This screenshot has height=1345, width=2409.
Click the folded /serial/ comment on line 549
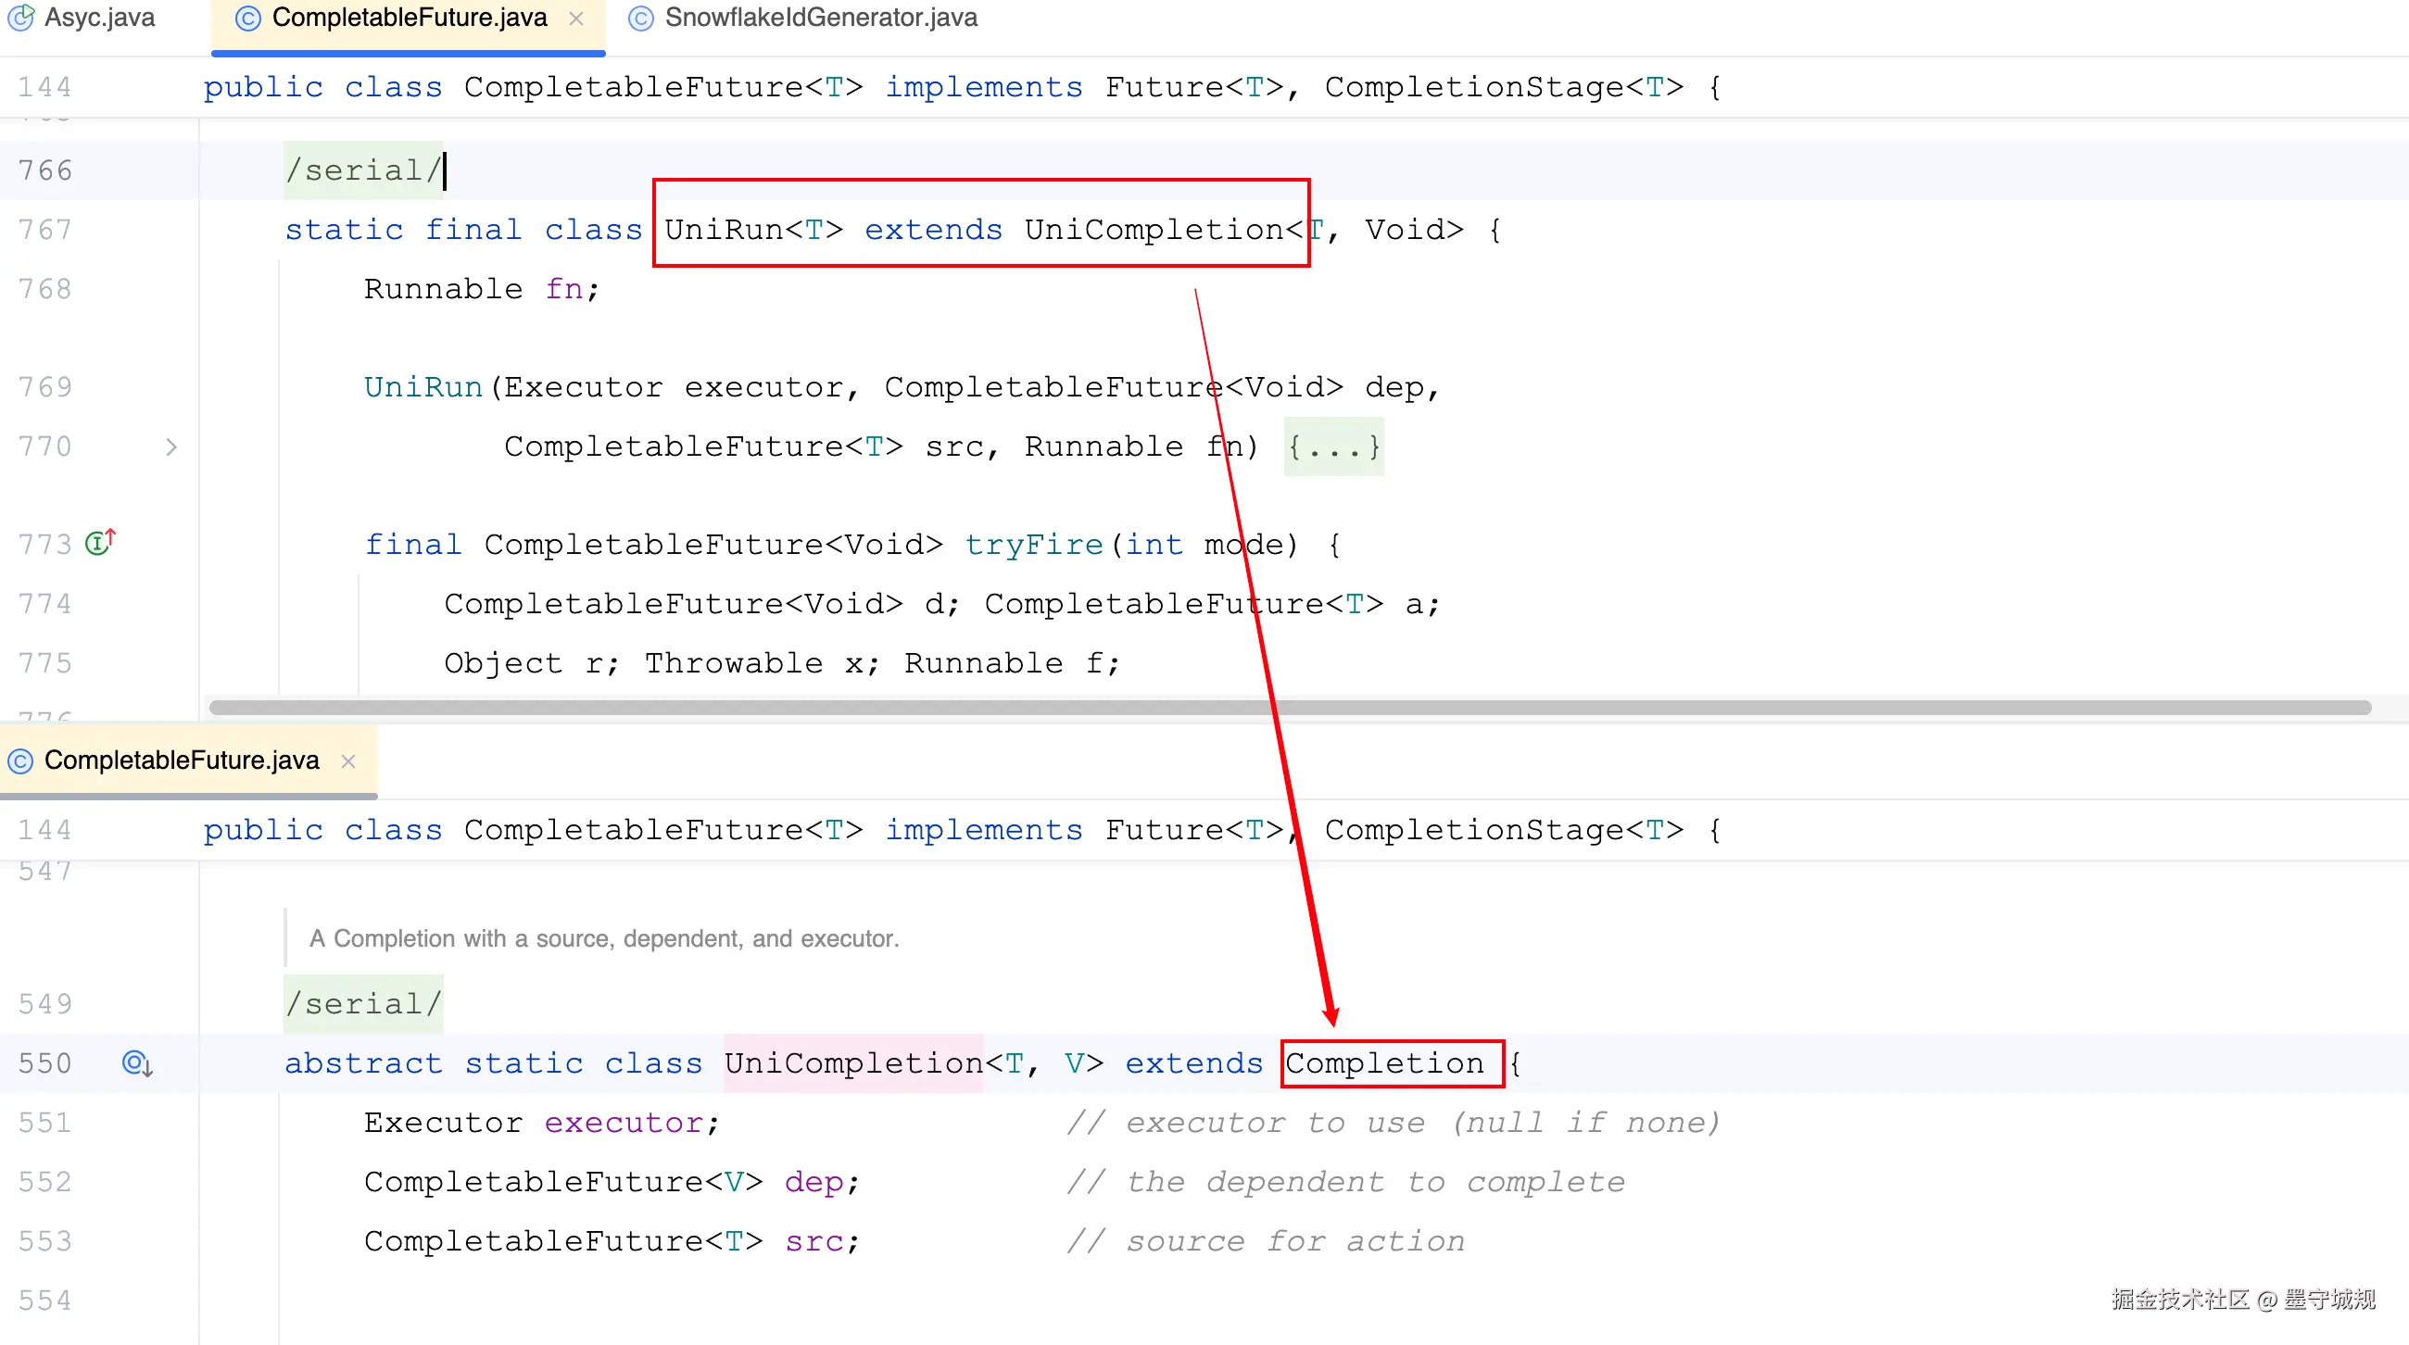coord(363,1003)
